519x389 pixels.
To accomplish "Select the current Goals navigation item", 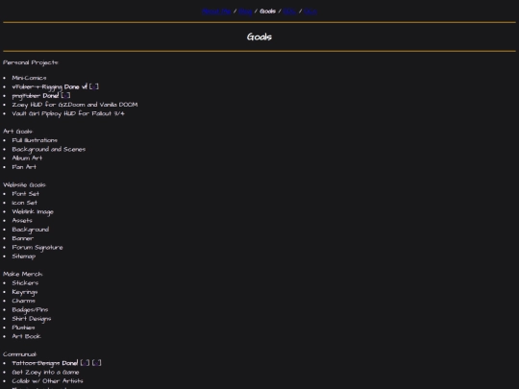I will (267, 12).
